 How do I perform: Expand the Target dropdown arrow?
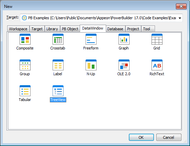(180, 18)
